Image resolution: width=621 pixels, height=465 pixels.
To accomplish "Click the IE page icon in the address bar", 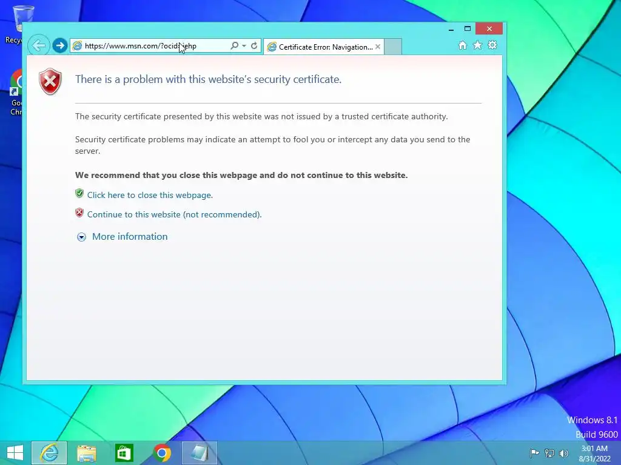I will point(77,45).
